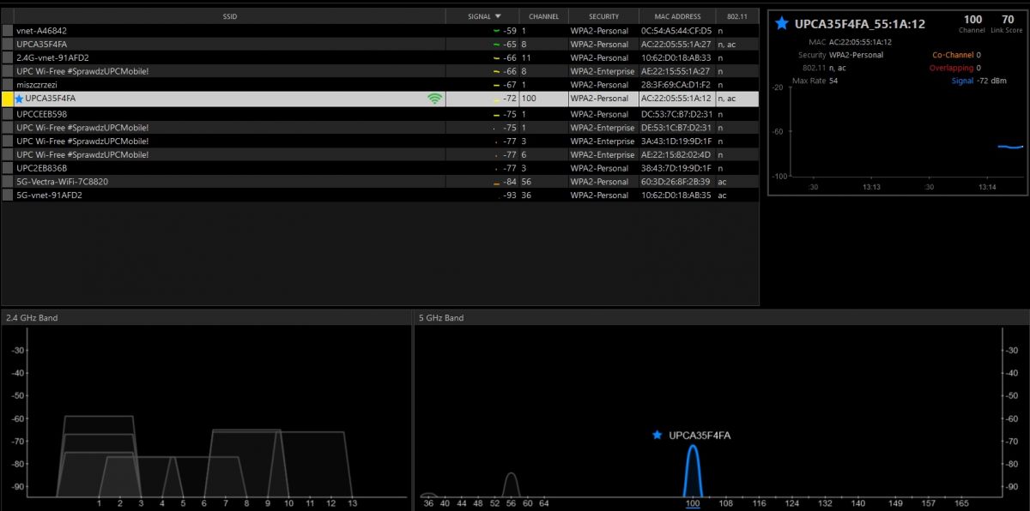This screenshot has width=1030, height=511.
Task: Click the color square of the miszczrzezi row
Action: coord(8,85)
